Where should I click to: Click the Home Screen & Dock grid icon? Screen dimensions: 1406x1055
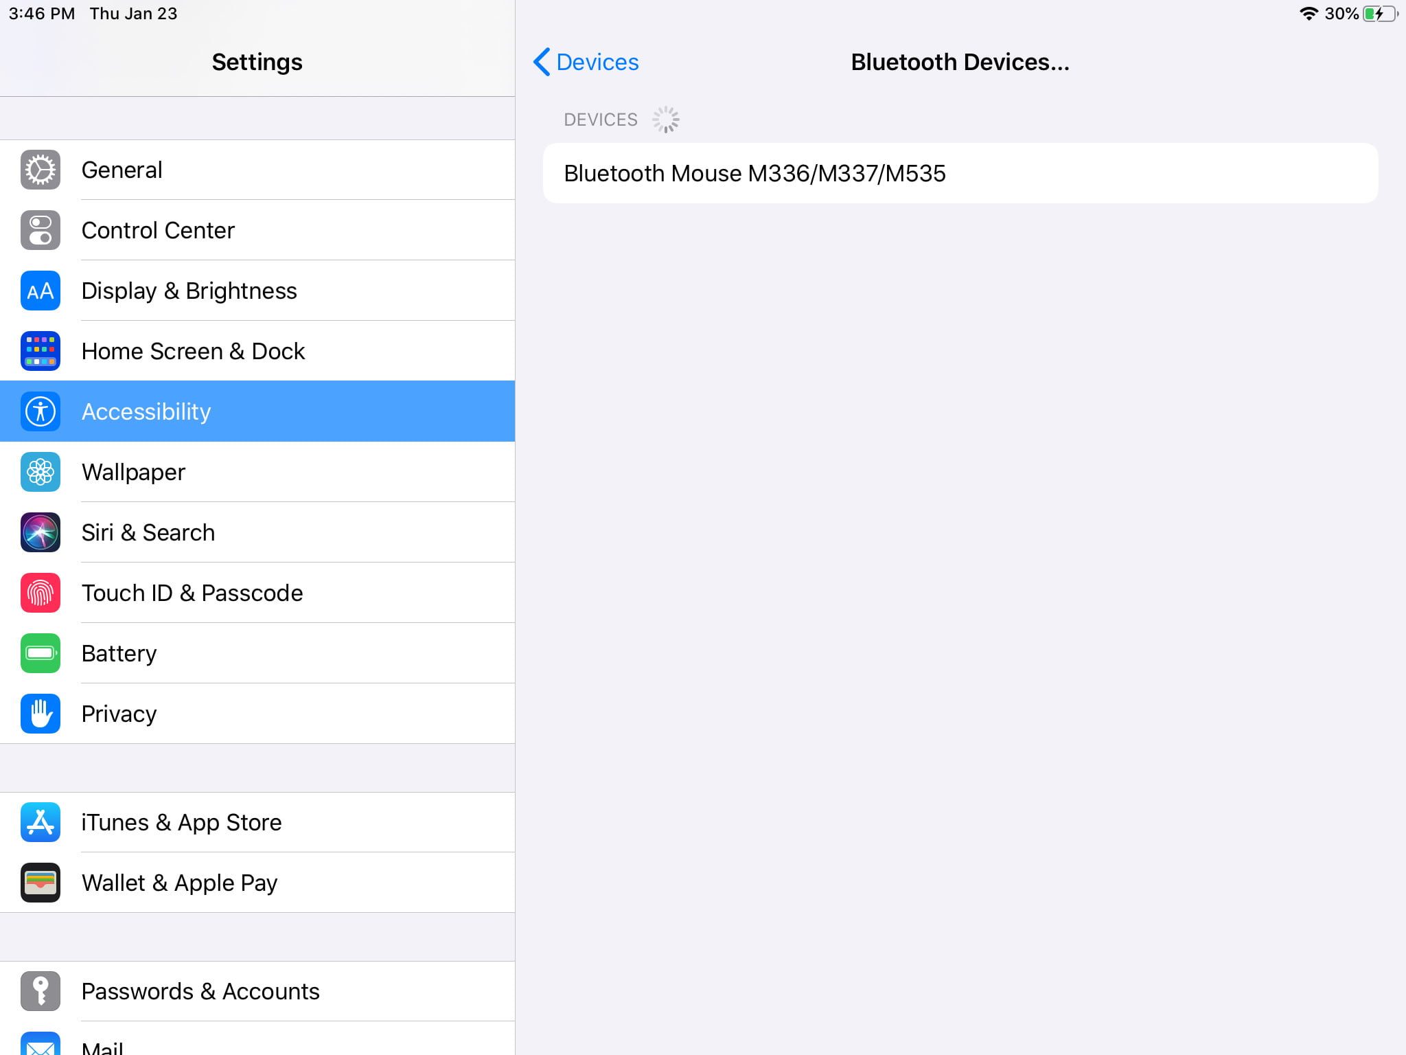point(39,351)
